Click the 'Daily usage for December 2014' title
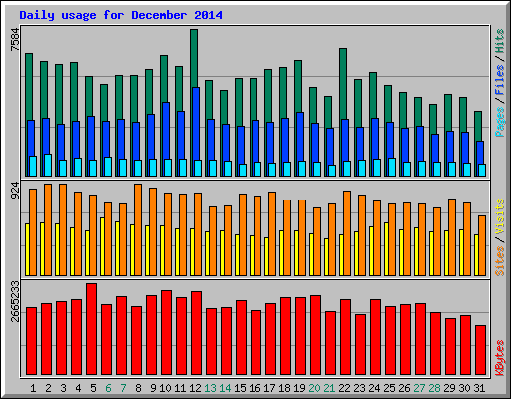The width and height of the screenshot is (511, 399). pyautogui.click(x=121, y=15)
